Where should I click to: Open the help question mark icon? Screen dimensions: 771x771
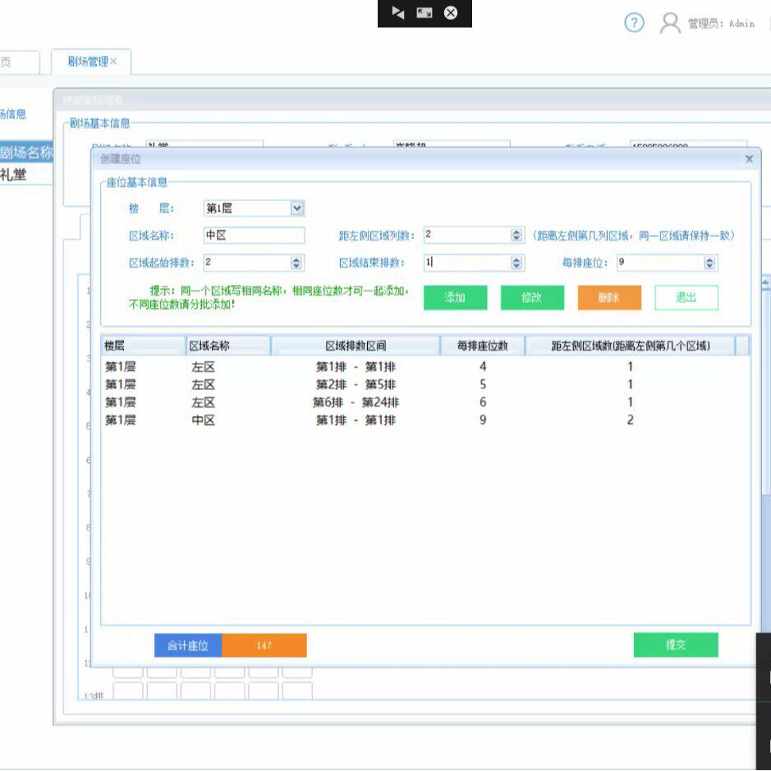(x=634, y=23)
